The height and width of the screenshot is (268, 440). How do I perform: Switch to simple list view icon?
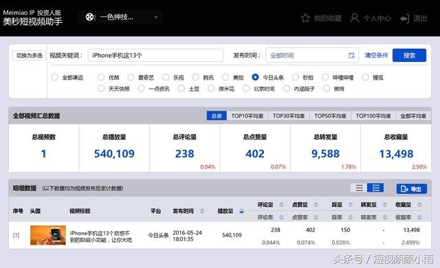(x=359, y=188)
